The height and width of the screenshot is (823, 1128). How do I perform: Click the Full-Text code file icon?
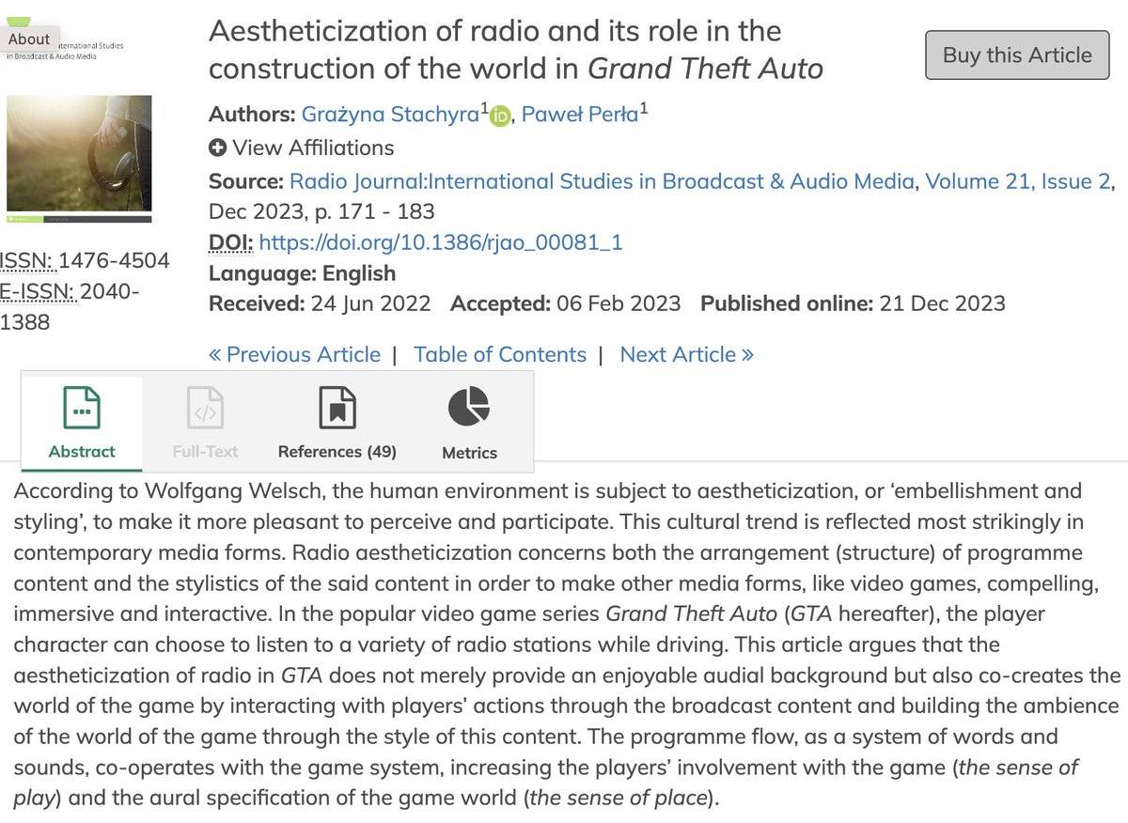pos(205,410)
